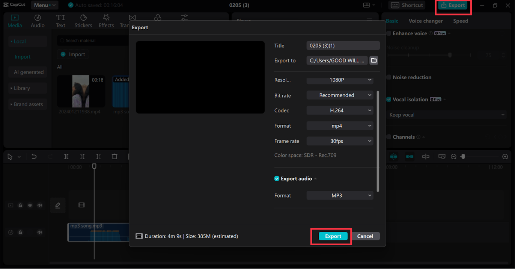515x269 pixels.
Task: Open the Keep vocal dropdown
Action: [x=447, y=115]
